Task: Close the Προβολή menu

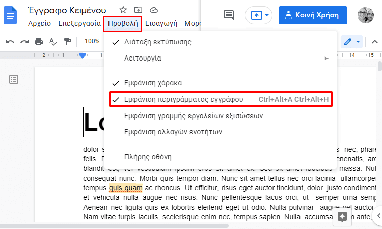Action: 123,23
